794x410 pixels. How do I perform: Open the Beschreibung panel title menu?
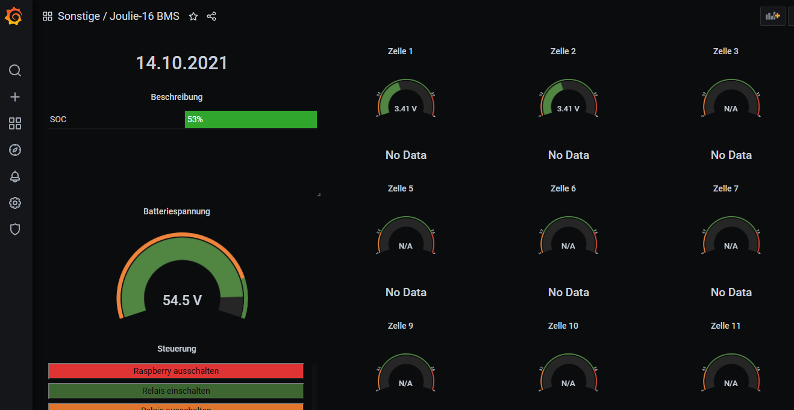click(x=177, y=97)
